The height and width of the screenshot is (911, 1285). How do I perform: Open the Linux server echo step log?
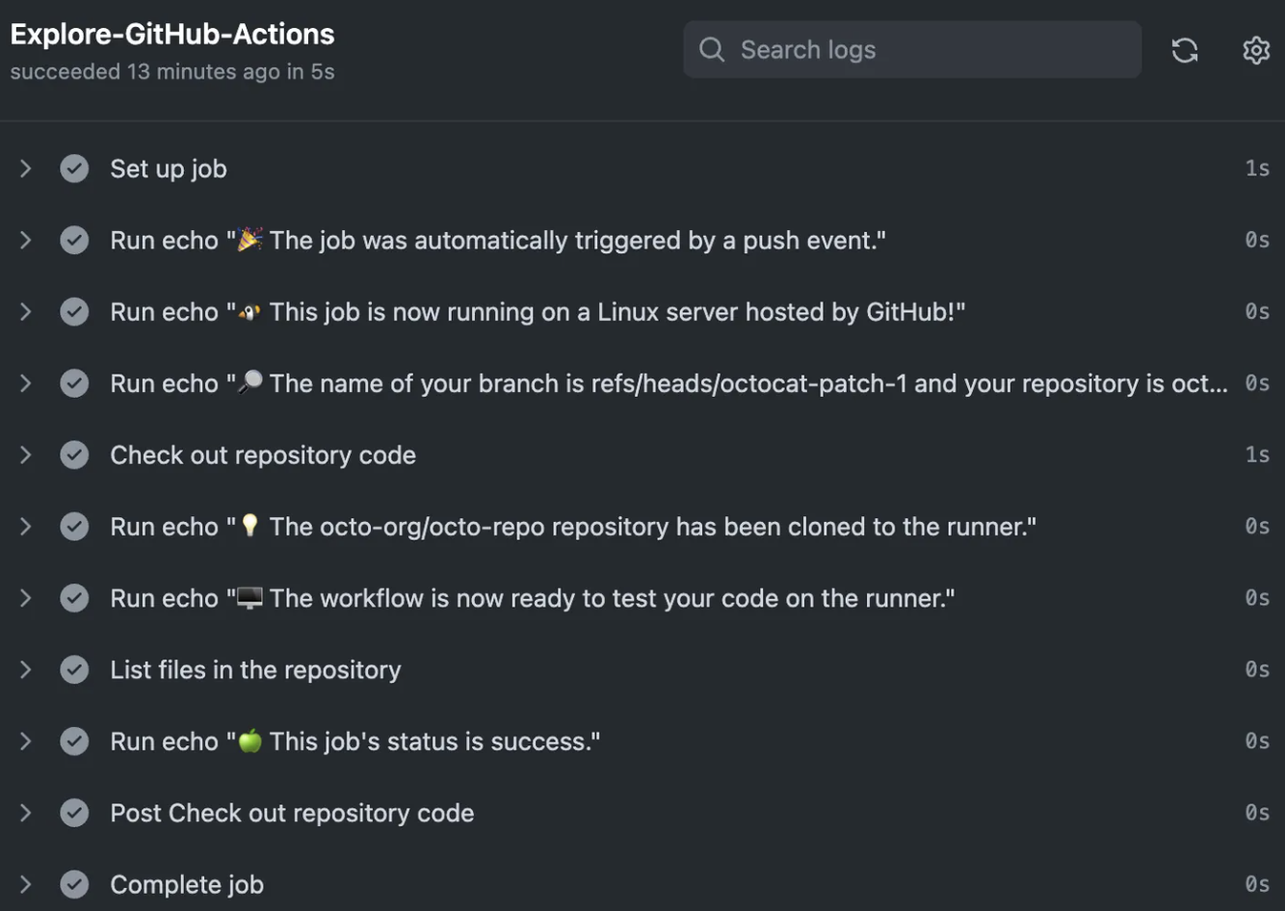(537, 311)
